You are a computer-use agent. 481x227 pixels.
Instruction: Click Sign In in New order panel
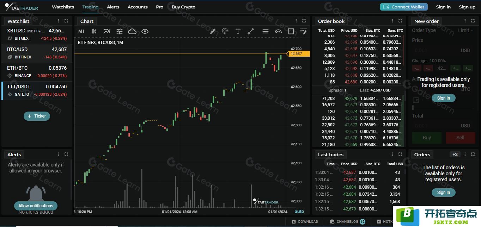443,98
